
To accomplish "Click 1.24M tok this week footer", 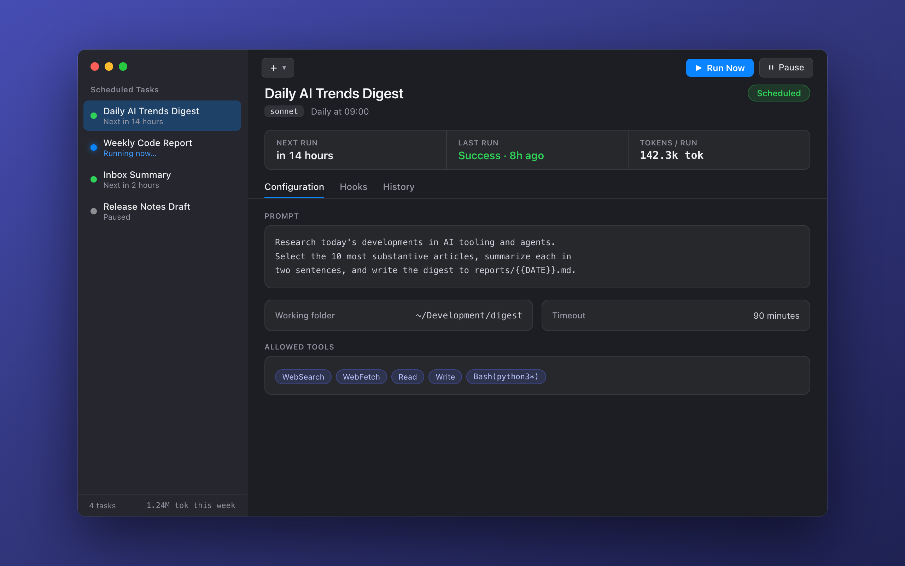I will (x=191, y=506).
